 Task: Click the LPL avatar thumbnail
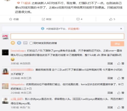tap(5, 37)
